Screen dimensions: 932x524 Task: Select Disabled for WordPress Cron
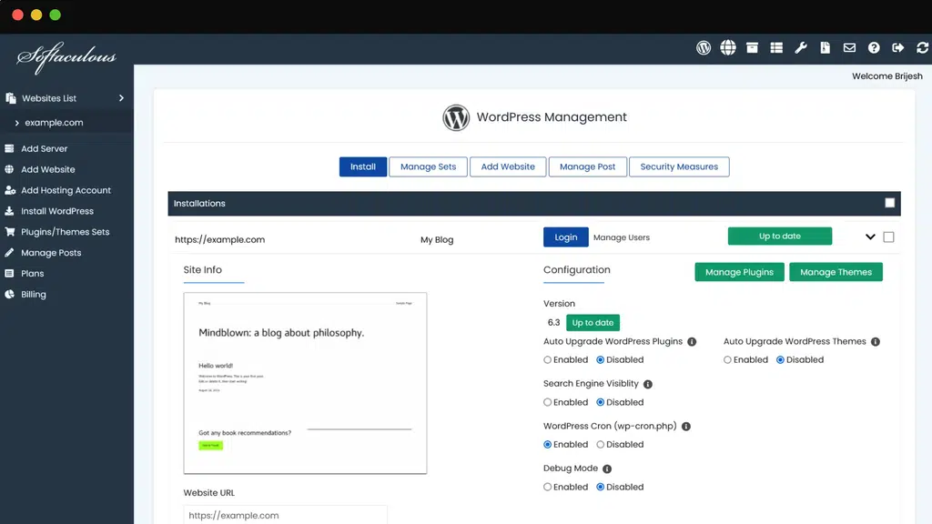pos(601,444)
